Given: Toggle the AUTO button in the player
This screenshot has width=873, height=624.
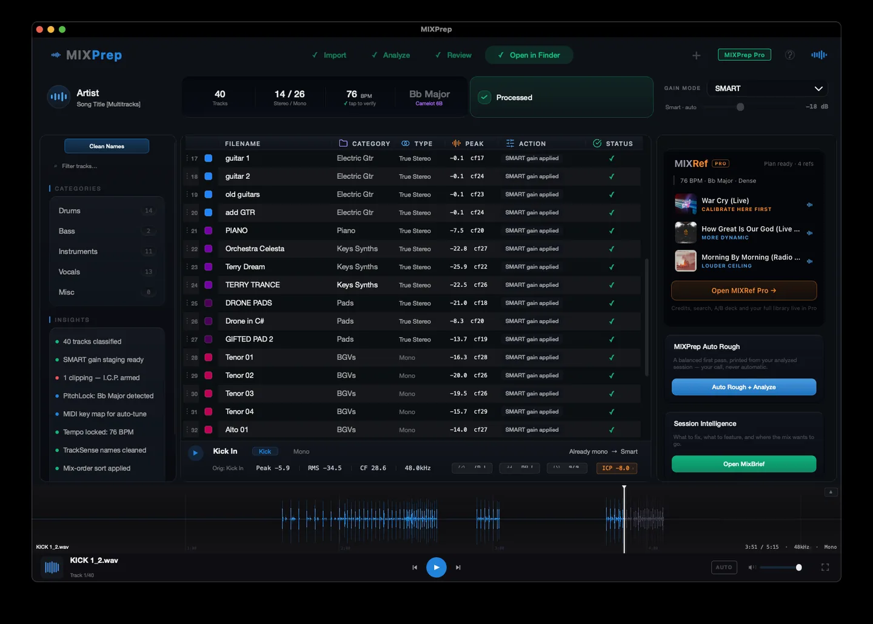Looking at the screenshot, I should [x=724, y=568].
